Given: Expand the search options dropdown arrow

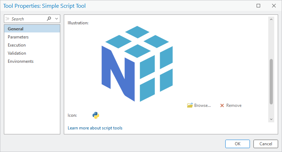Looking at the screenshot, I should point(56,19).
